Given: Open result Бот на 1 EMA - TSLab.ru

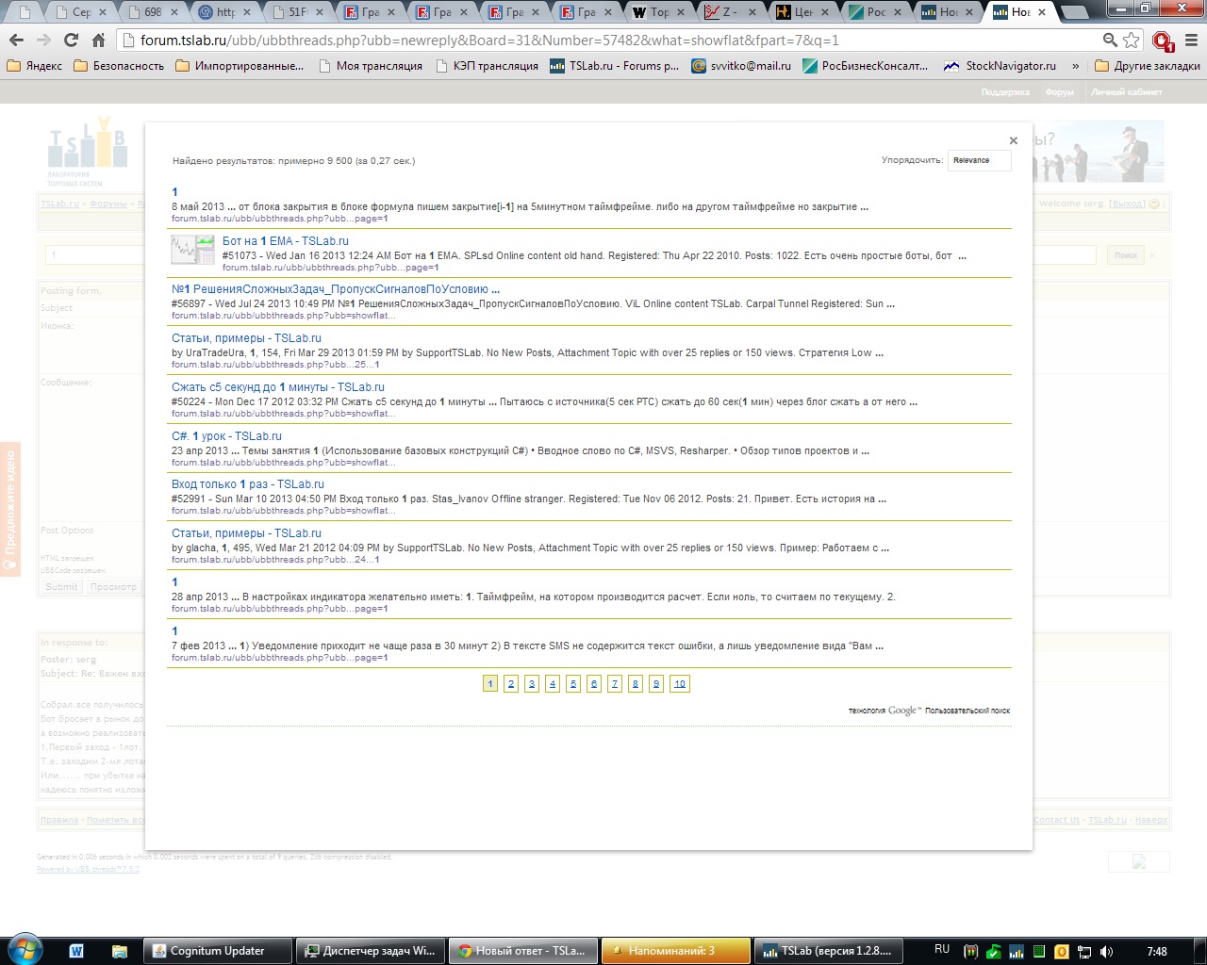Looking at the screenshot, I should click(285, 241).
